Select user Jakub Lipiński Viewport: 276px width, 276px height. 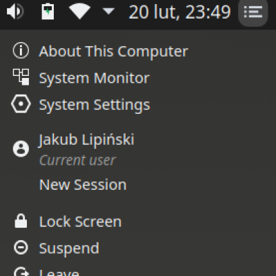[x=86, y=140]
